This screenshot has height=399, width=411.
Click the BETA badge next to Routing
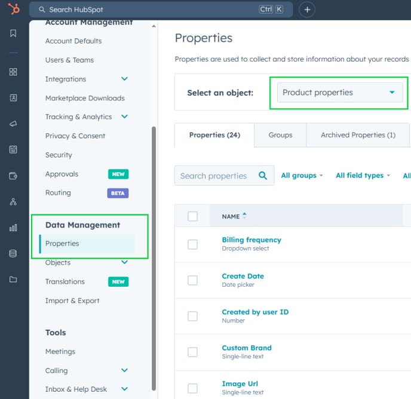(x=118, y=193)
